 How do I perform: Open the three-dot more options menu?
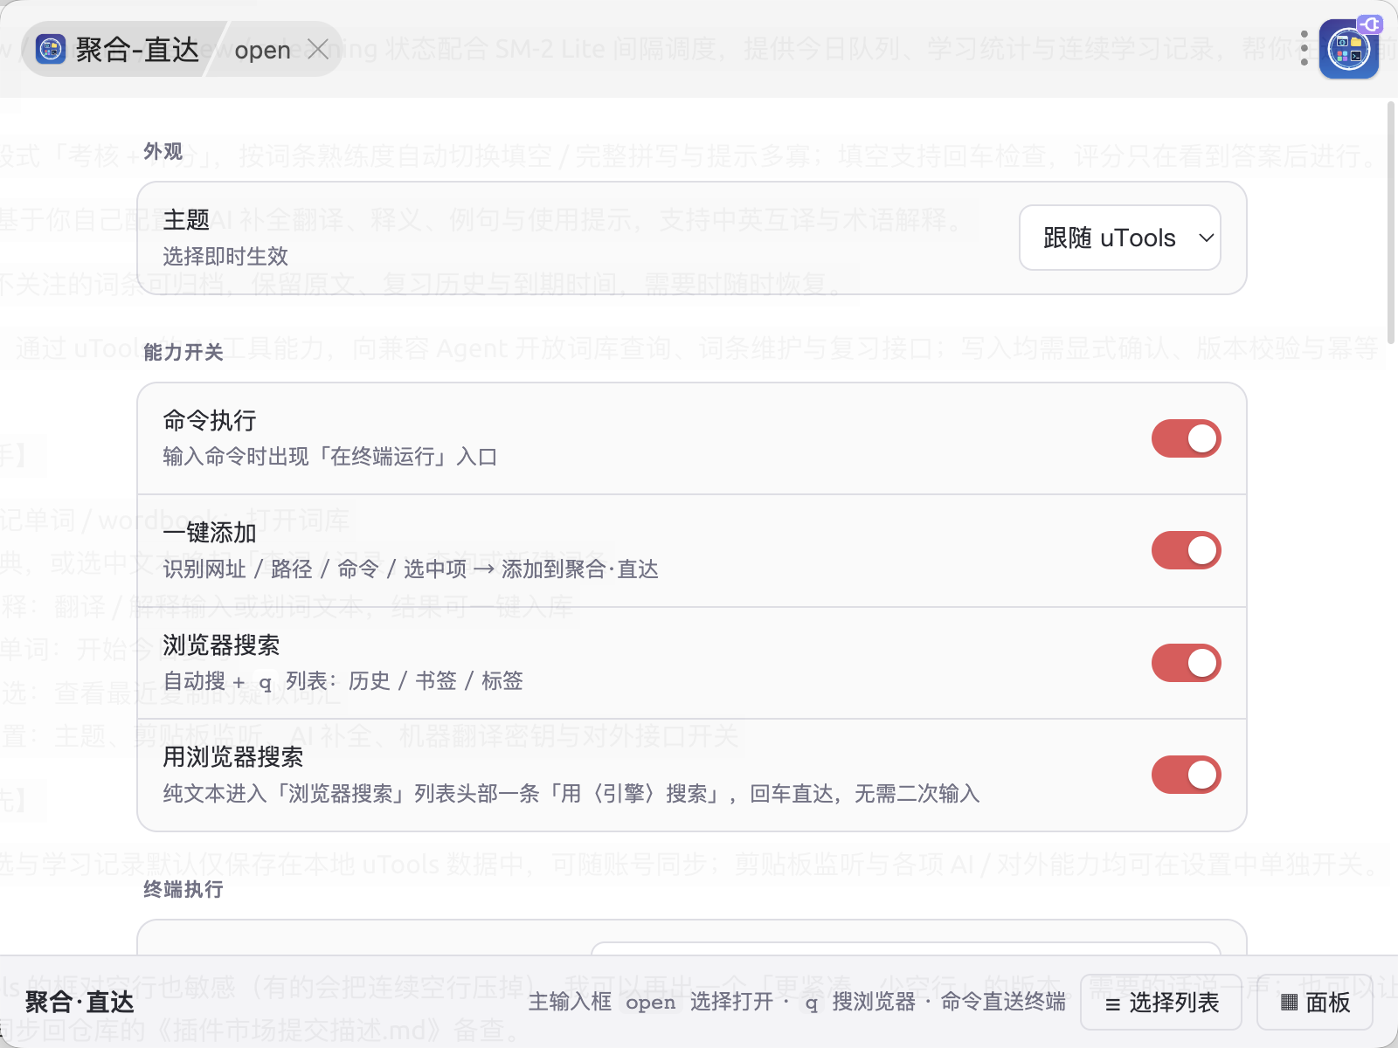1304,48
